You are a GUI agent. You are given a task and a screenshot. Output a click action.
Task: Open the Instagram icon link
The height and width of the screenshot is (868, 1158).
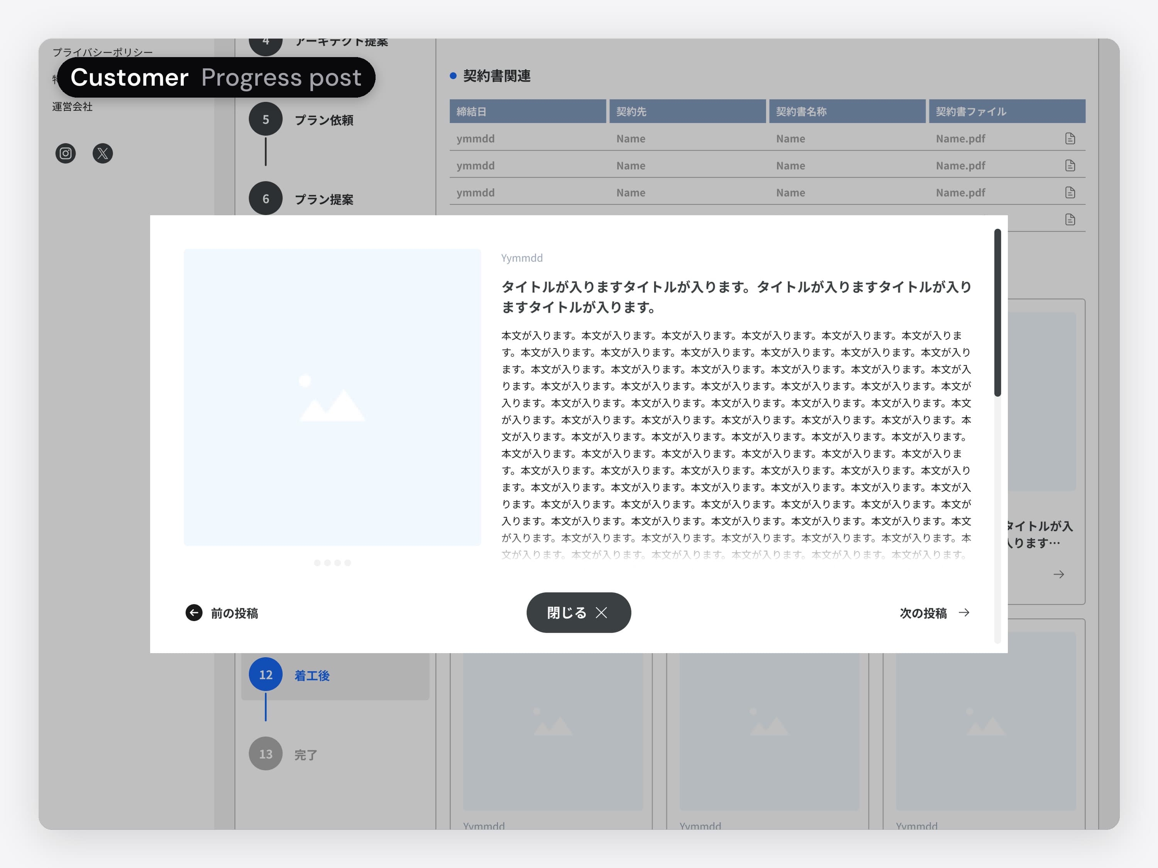pyautogui.click(x=66, y=153)
